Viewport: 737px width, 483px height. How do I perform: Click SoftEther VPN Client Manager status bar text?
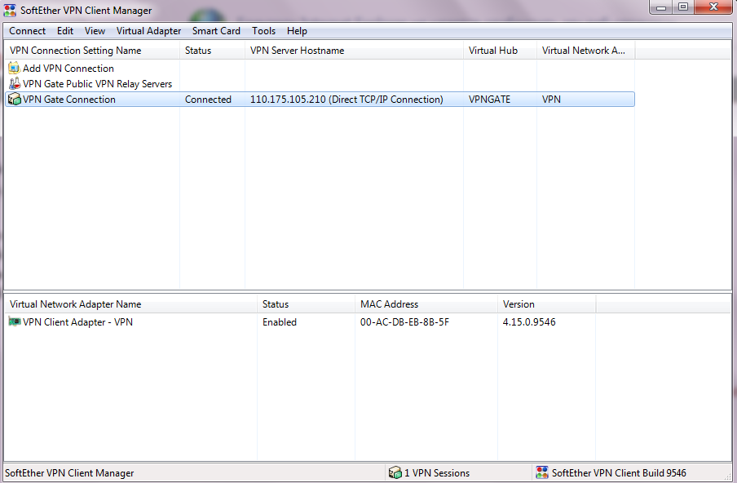69,473
